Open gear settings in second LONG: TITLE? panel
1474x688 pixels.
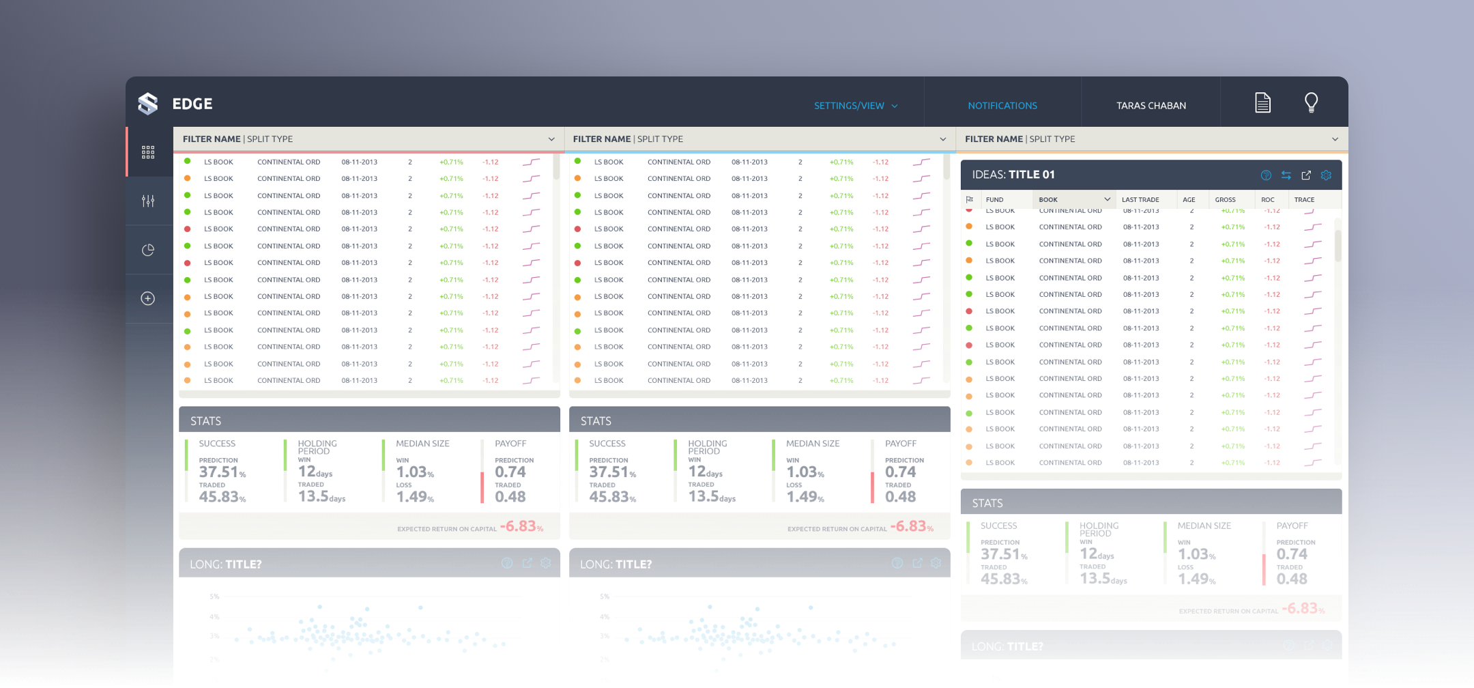(x=936, y=563)
